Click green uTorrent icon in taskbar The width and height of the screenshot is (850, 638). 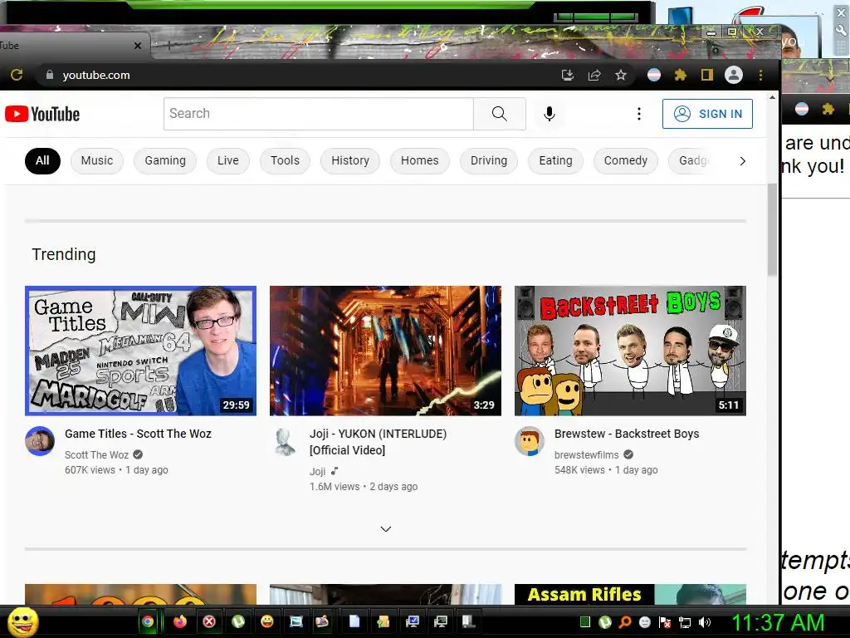[x=238, y=621]
